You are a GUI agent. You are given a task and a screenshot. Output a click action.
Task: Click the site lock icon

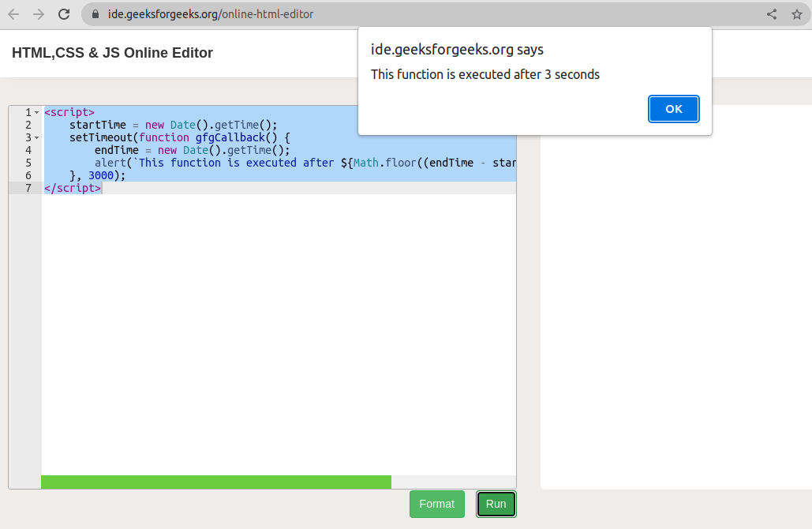click(x=95, y=14)
